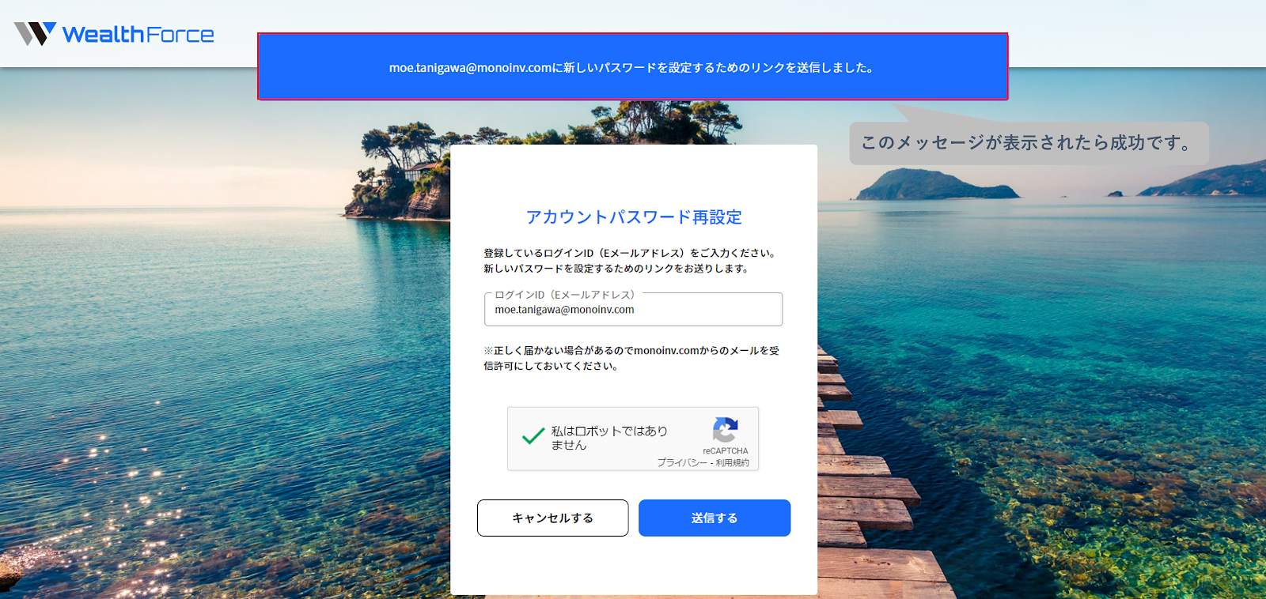This screenshot has width=1266, height=599.
Task: Click the reCAPTCHA circular arrows logo
Action: tap(725, 430)
